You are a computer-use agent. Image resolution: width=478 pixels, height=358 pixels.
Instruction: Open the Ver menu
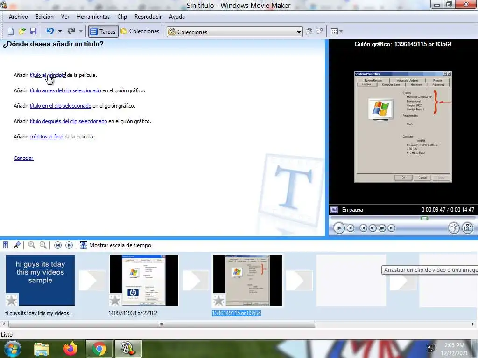pyautogui.click(x=65, y=17)
